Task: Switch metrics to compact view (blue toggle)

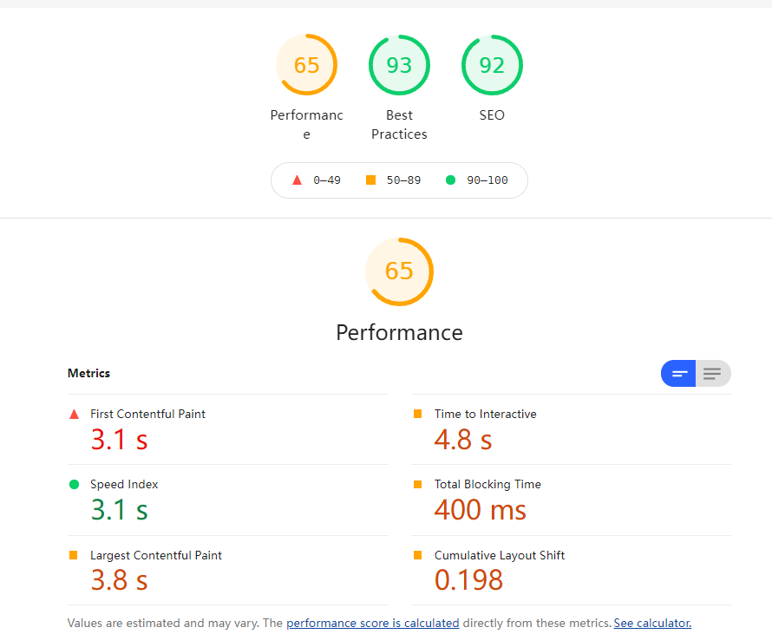Action: click(678, 374)
